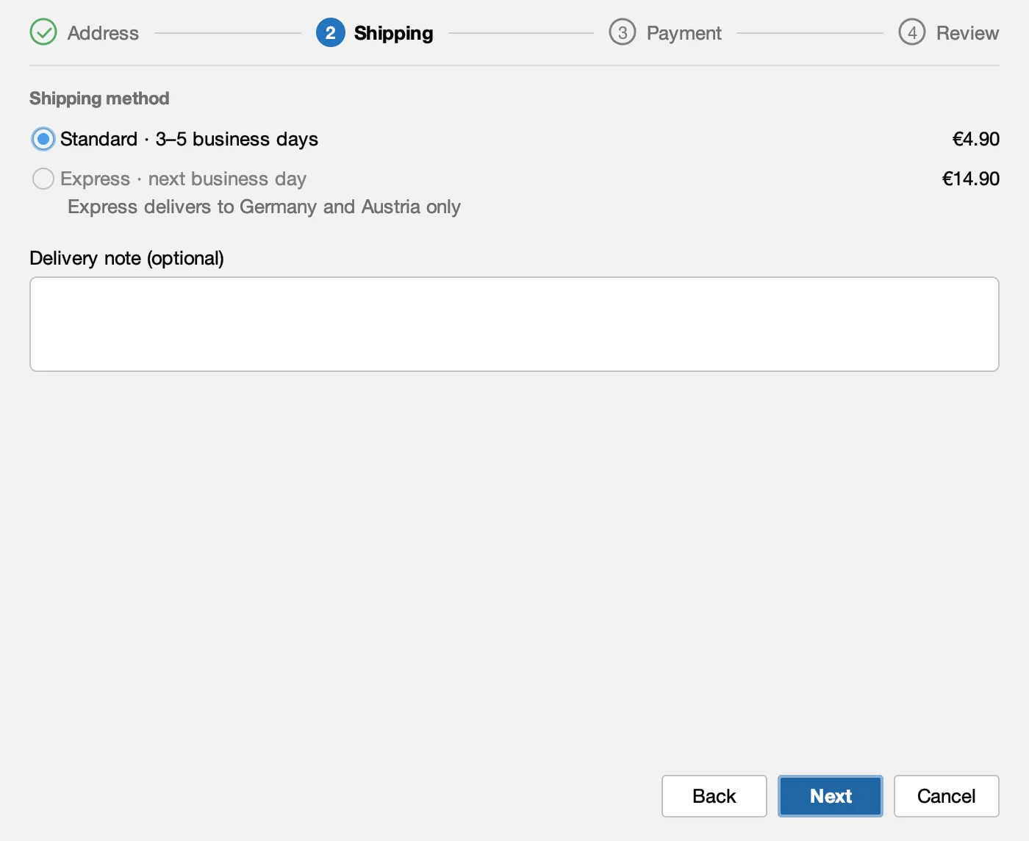The height and width of the screenshot is (841, 1029).
Task: Click the step 3 circle icon
Action: pos(622,32)
